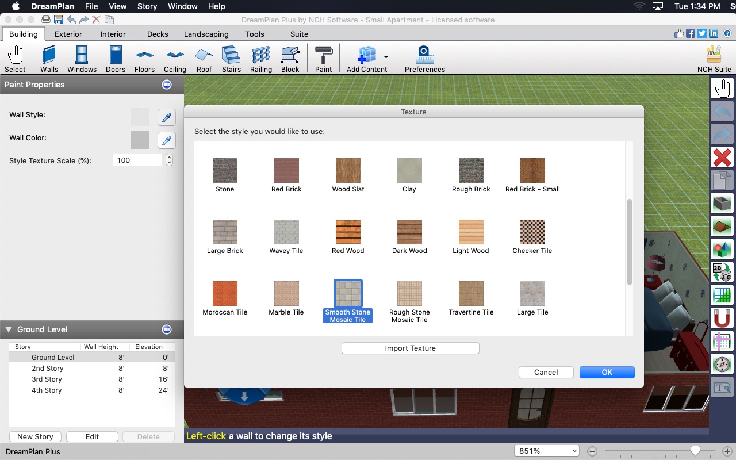Image resolution: width=736 pixels, height=460 pixels.
Task: Select the Walls tool in toolbar
Action: (x=49, y=59)
